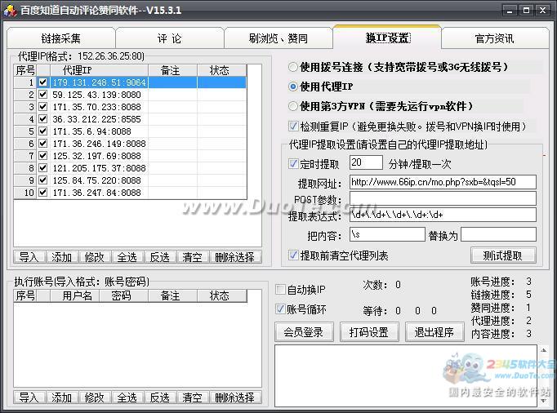Image resolution: width=557 pixels, height=413 pixels.
Task: Uncheck proxy row 2 checkbox 59.125.43.139
Action: click(43, 95)
